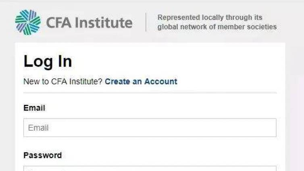304x171 pixels.
Task: Click the gray Email placeholder text
Action: pos(38,128)
